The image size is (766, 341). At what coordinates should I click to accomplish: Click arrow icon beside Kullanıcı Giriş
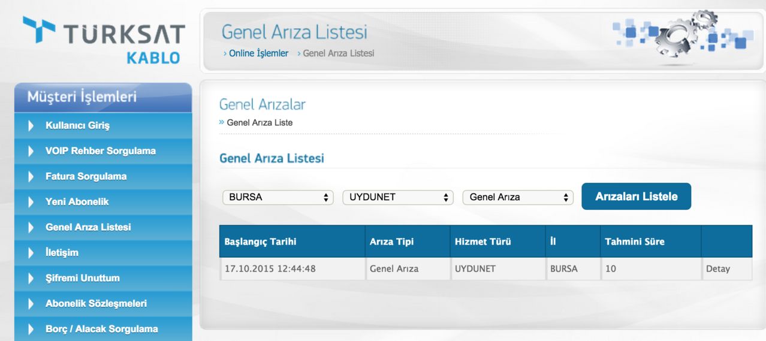[x=31, y=126]
